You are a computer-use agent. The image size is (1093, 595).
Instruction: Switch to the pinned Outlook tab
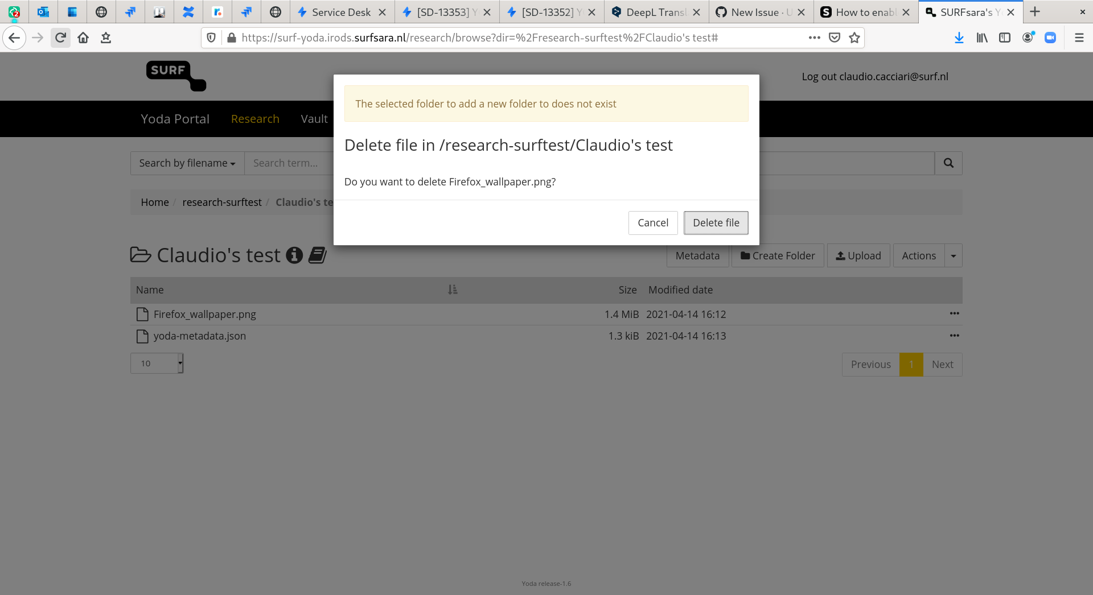click(x=43, y=12)
